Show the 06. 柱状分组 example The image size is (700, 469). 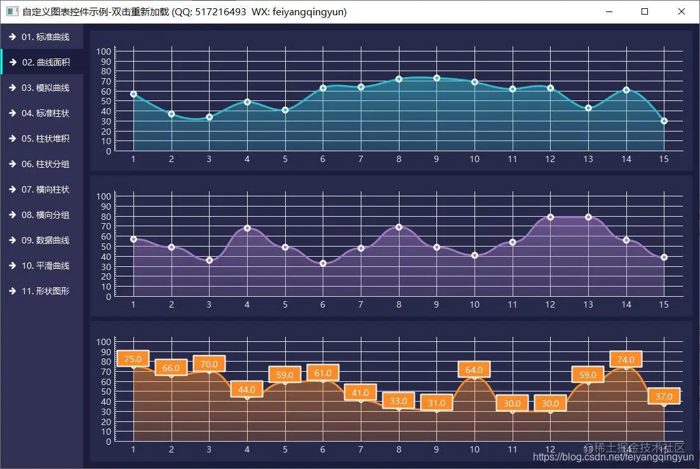[x=41, y=164]
